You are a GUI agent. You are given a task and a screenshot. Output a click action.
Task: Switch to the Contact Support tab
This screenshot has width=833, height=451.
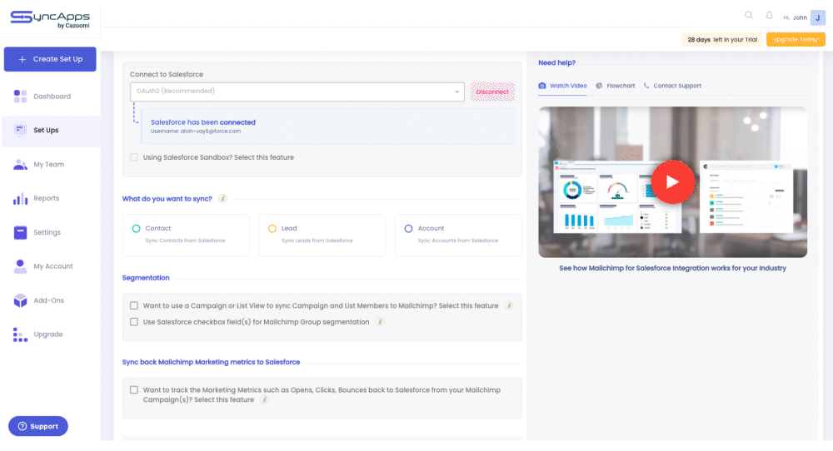(x=672, y=86)
